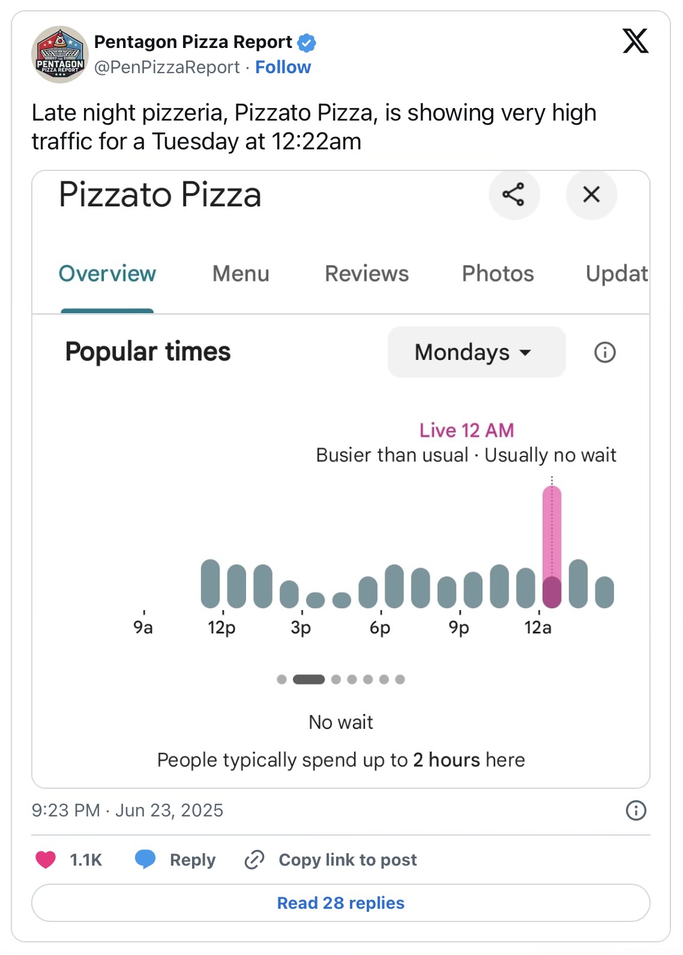The height and width of the screenshot is (955, 683).
Task: Click the blue reply bubble icon
Action: click(x=145, y=859)
